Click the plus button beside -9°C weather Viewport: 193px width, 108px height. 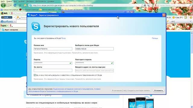[x=190, y=21]
